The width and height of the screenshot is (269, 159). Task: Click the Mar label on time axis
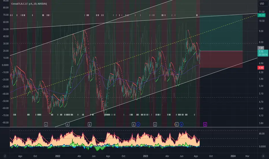pos(247,156)
